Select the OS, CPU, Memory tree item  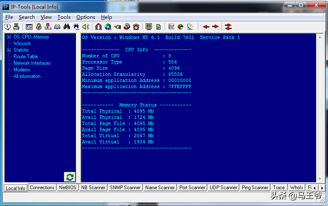pyautogui.click(x=31, y=37)
